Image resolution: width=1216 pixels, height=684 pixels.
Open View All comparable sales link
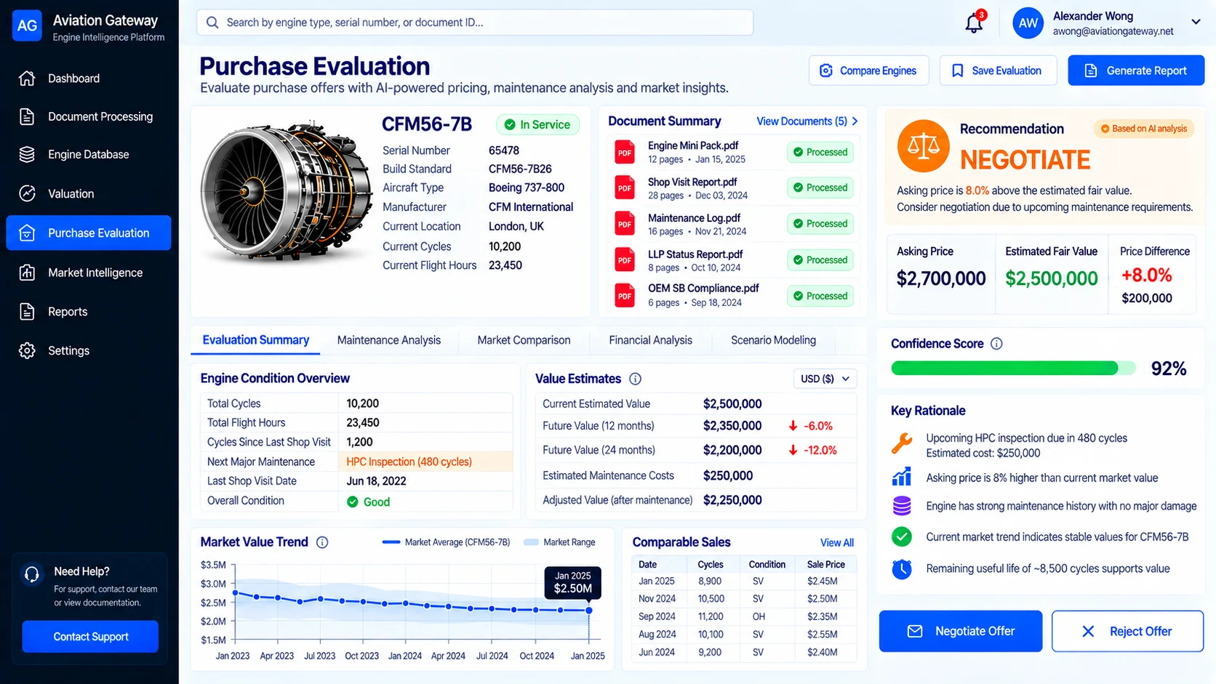[x=837, y=543]
